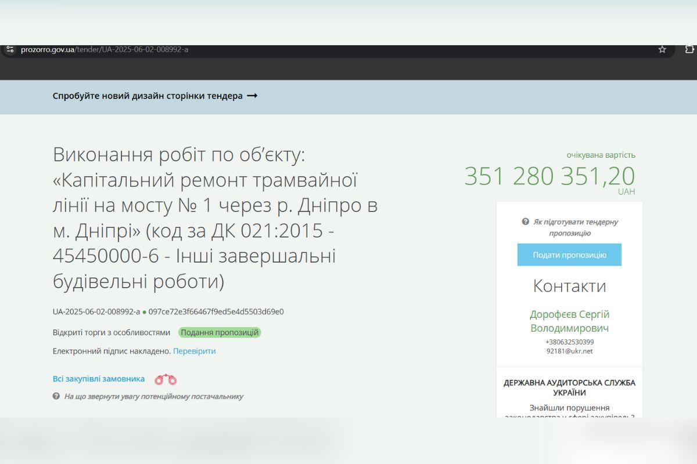Viewport: 697px width, 464px height.
Task: Click question icon near 'Як підготувати тендерну'
Action: (x=525, y=222)
